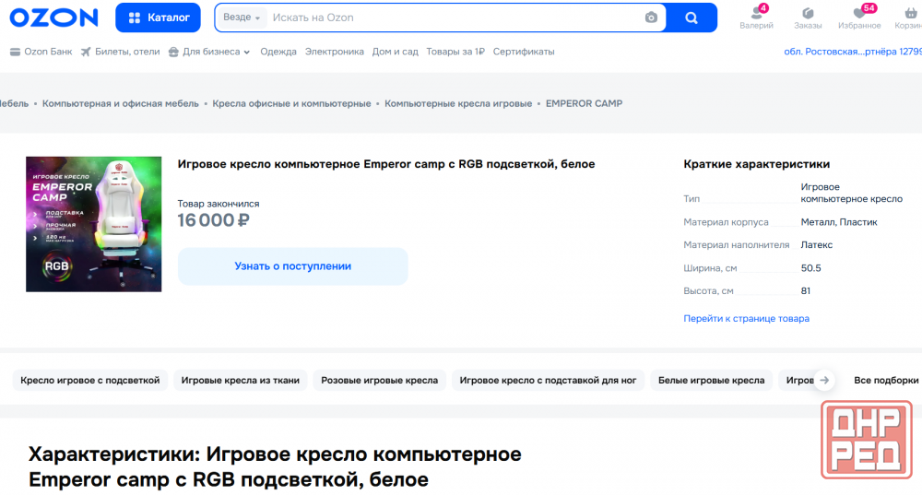This screenshot has height=495, width=922.
Task: Select 'Розовые игровые кресла' collection chip
Action: [x=380, y=380]
